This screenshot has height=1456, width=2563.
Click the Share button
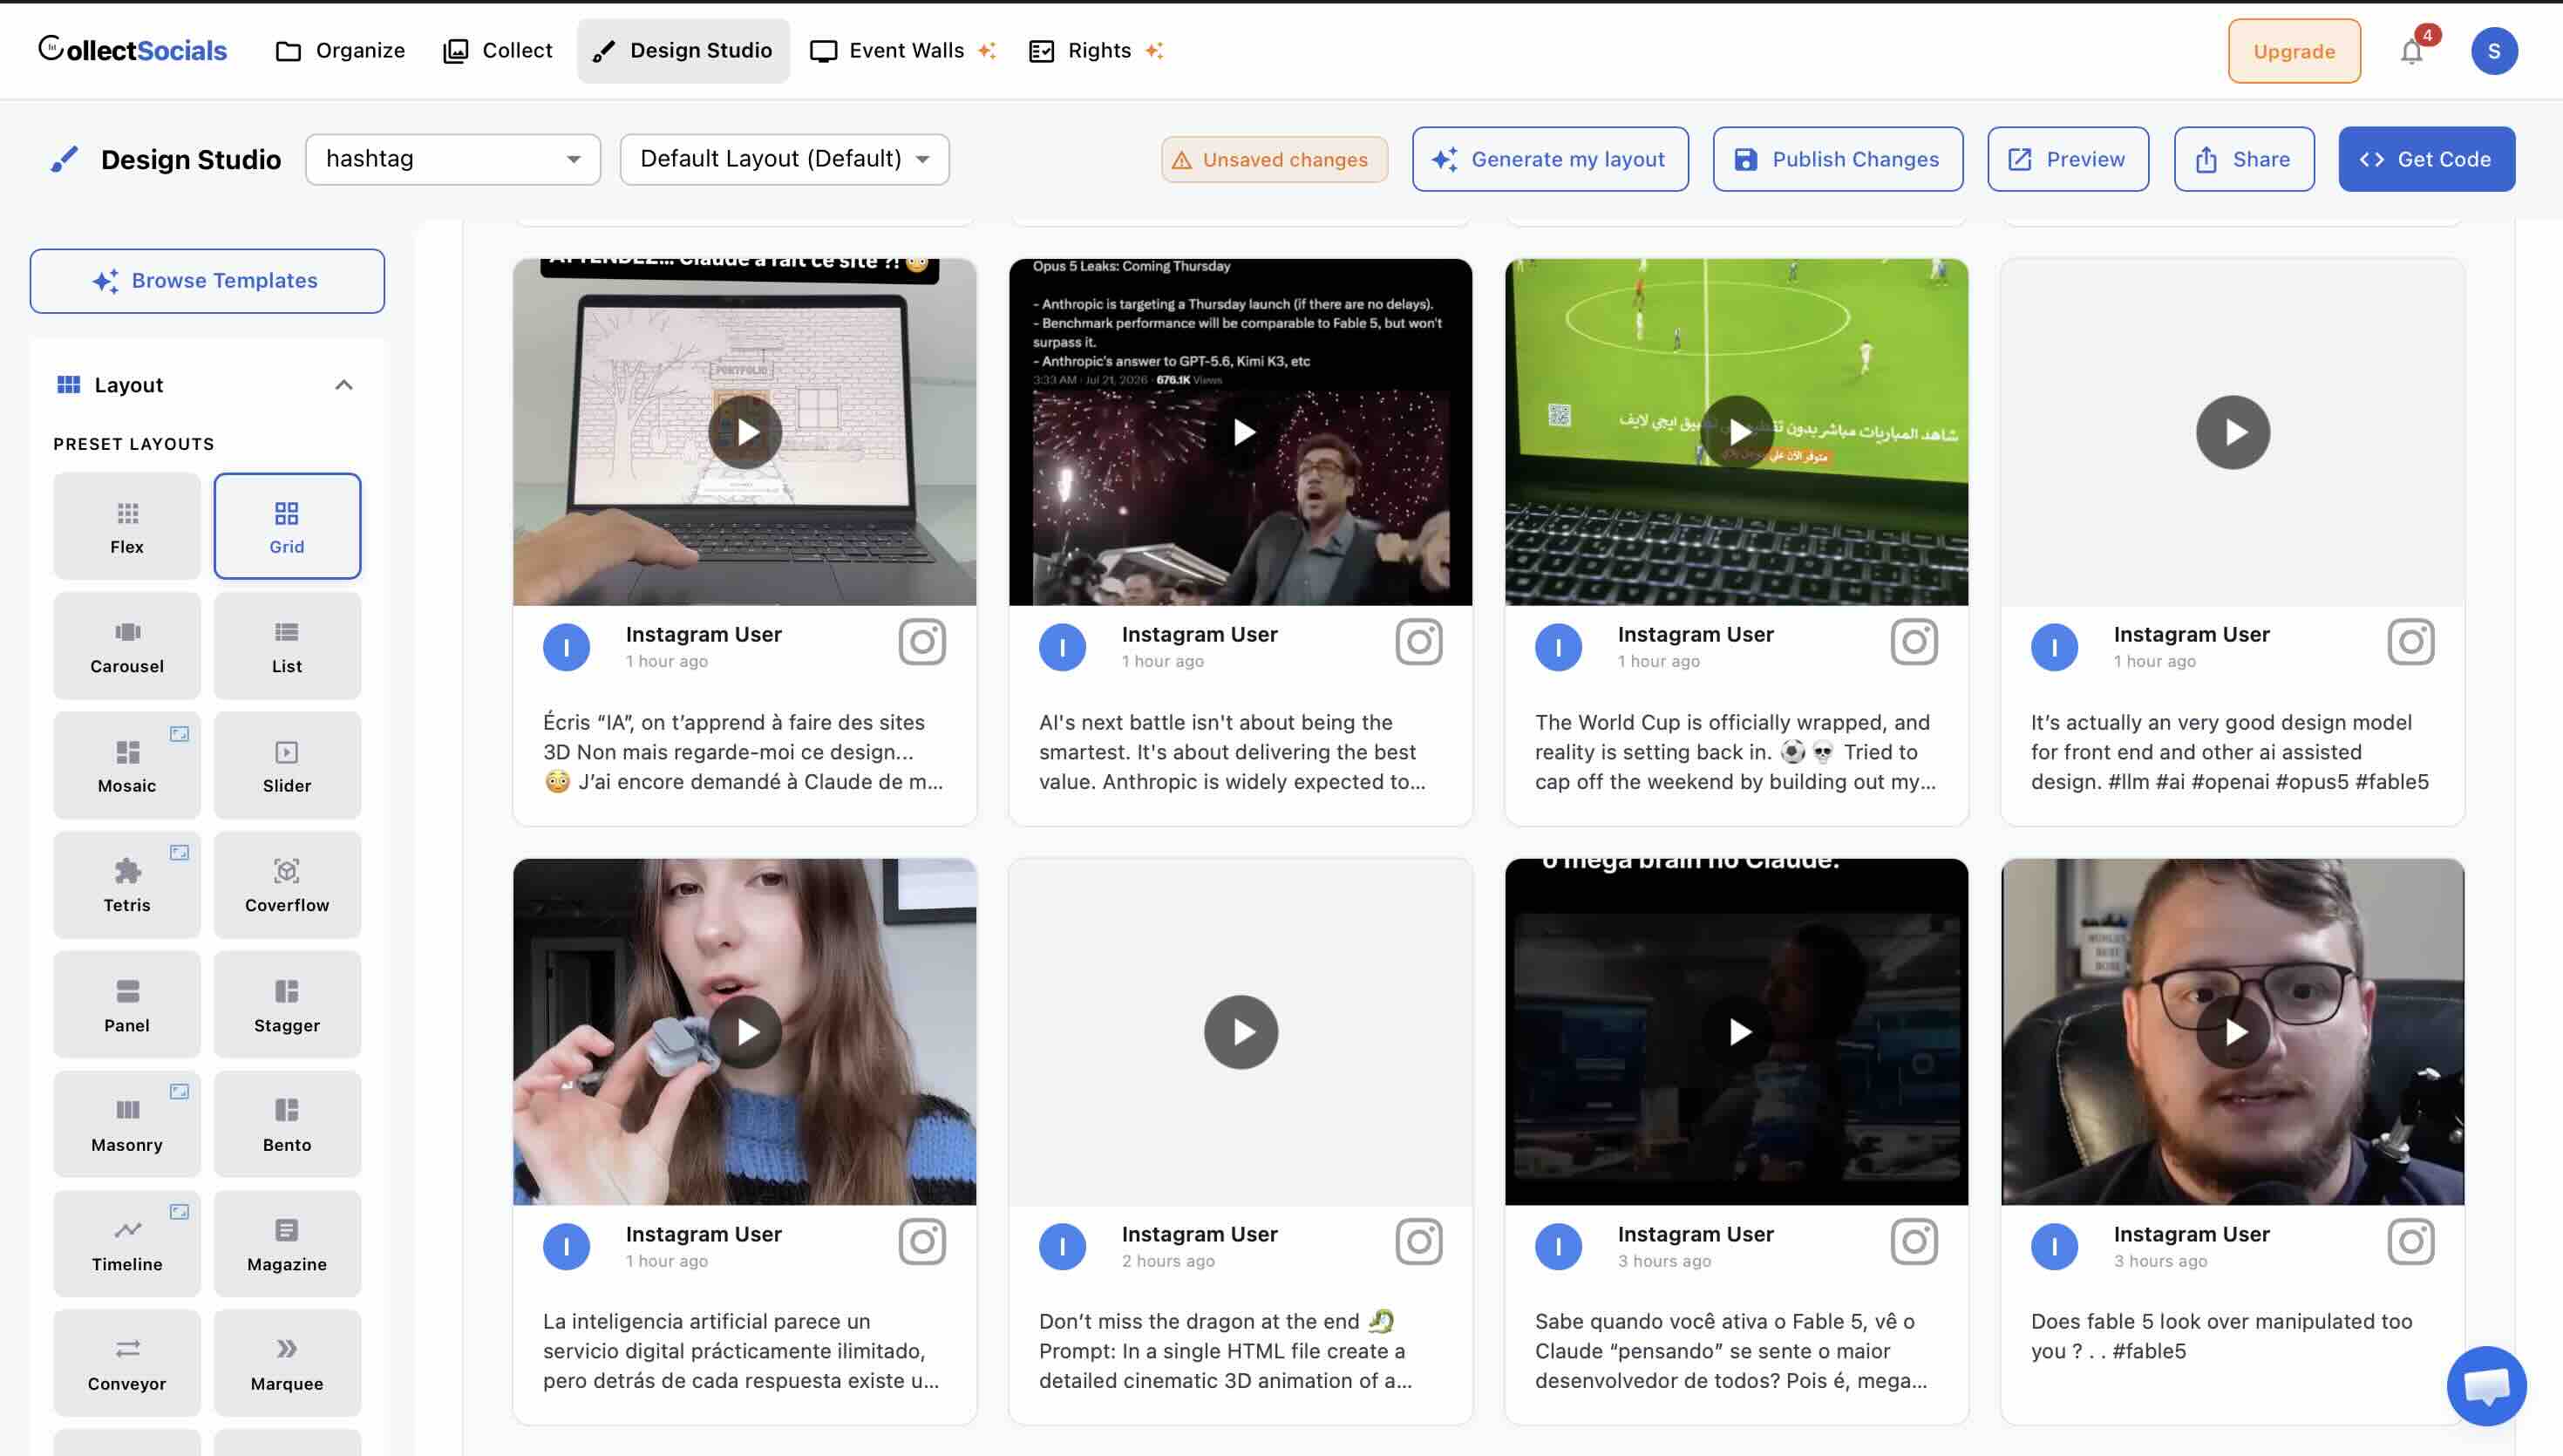pos(2244,159)
